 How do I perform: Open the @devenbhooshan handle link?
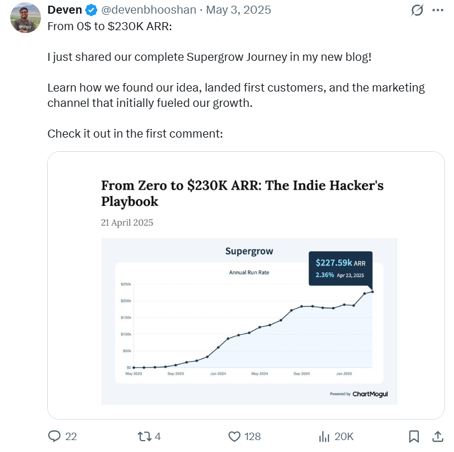tap(149, 10)
